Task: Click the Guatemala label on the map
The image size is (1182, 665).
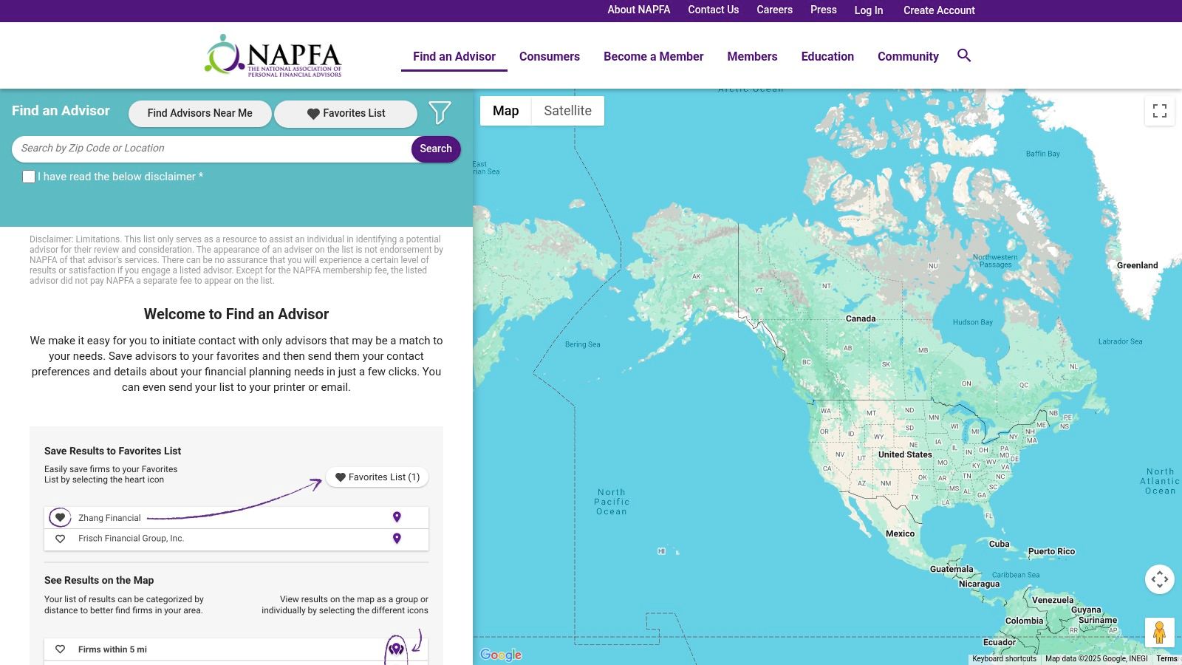Action: pos(952,569)
